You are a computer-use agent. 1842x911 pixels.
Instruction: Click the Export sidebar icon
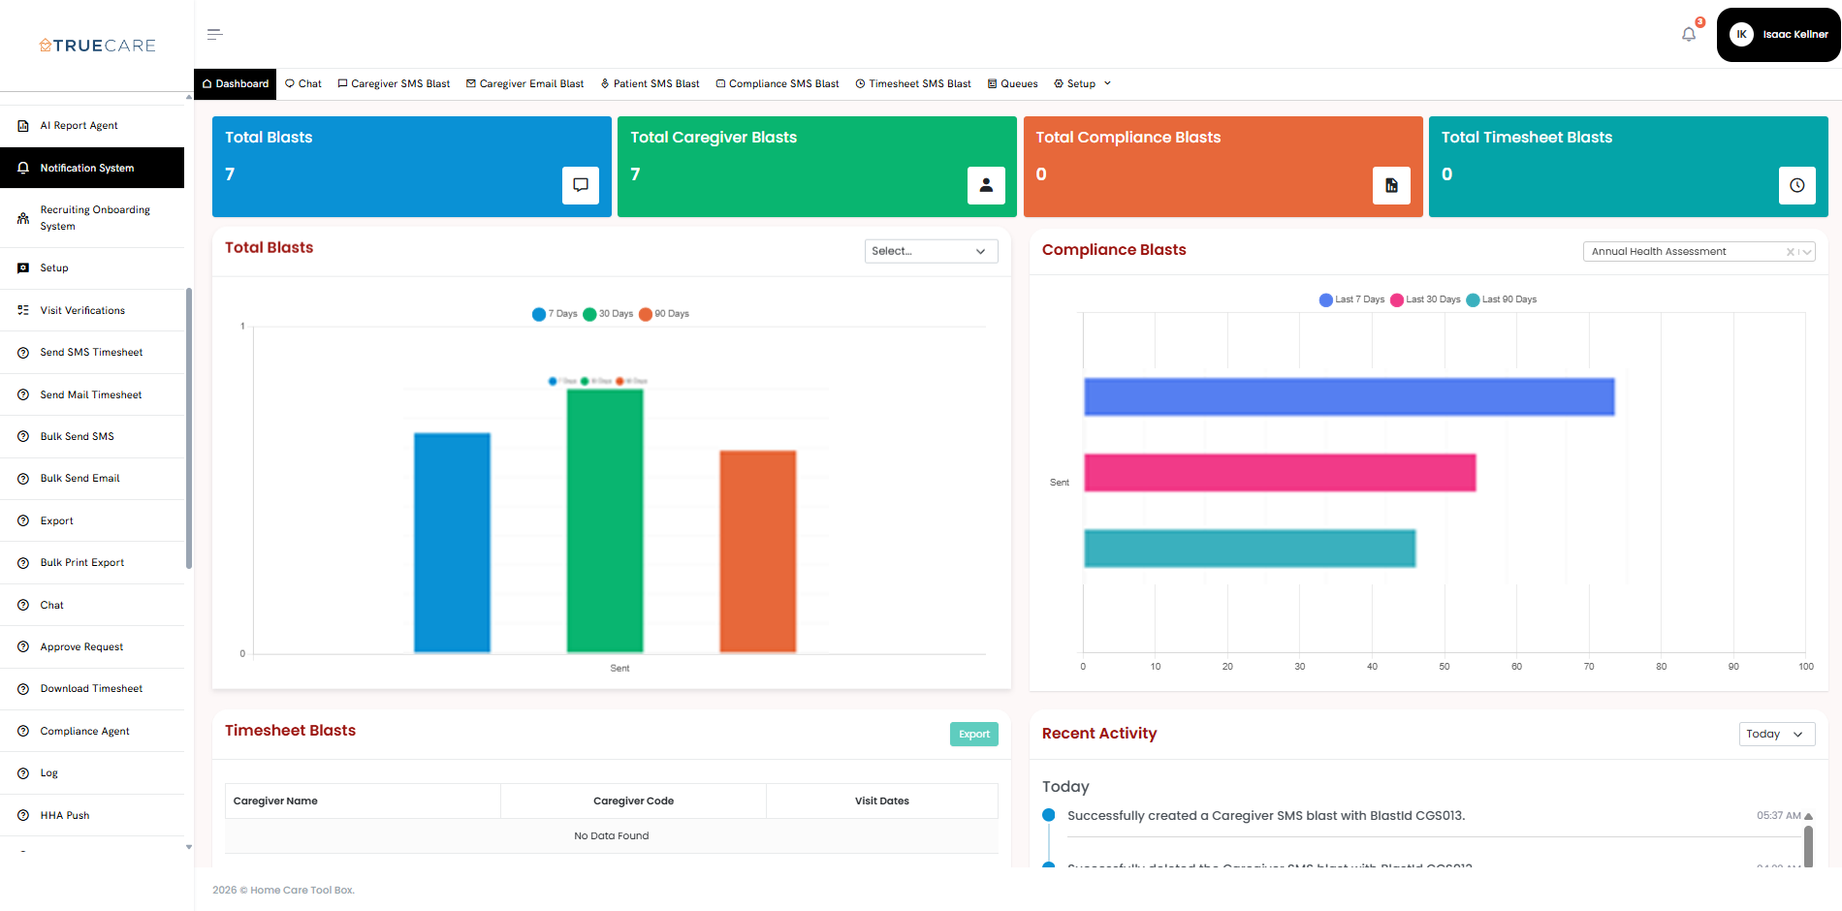pyautogui.click(x=23, y=520)
